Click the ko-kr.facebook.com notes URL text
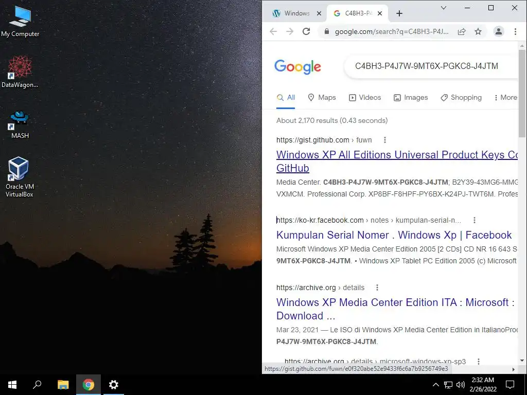The image size is (527, 395). click(x=368, y=220)
